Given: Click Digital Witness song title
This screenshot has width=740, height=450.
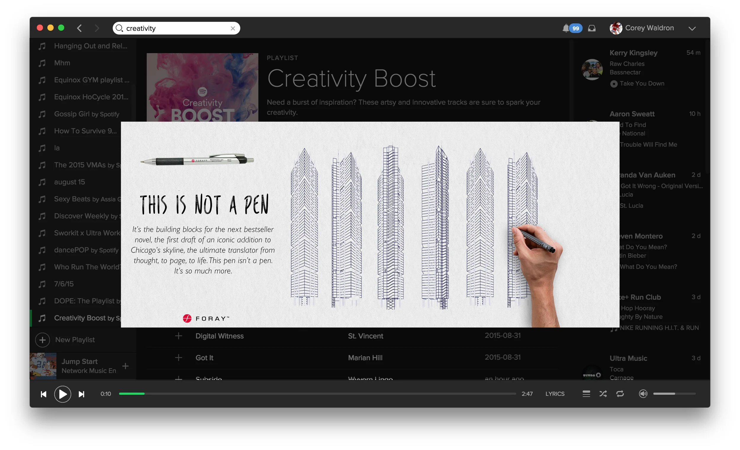Looking at the screenshot, I should (x=220, y=336).
